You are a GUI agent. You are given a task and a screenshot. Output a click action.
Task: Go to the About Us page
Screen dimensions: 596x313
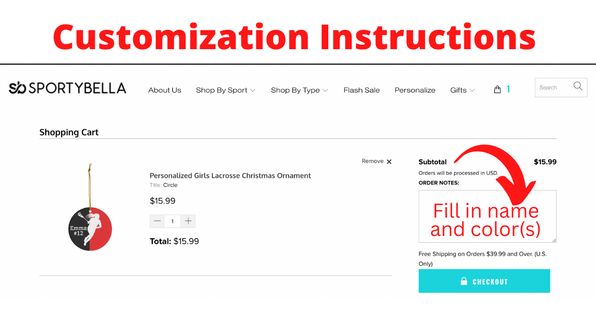[165, 90]
